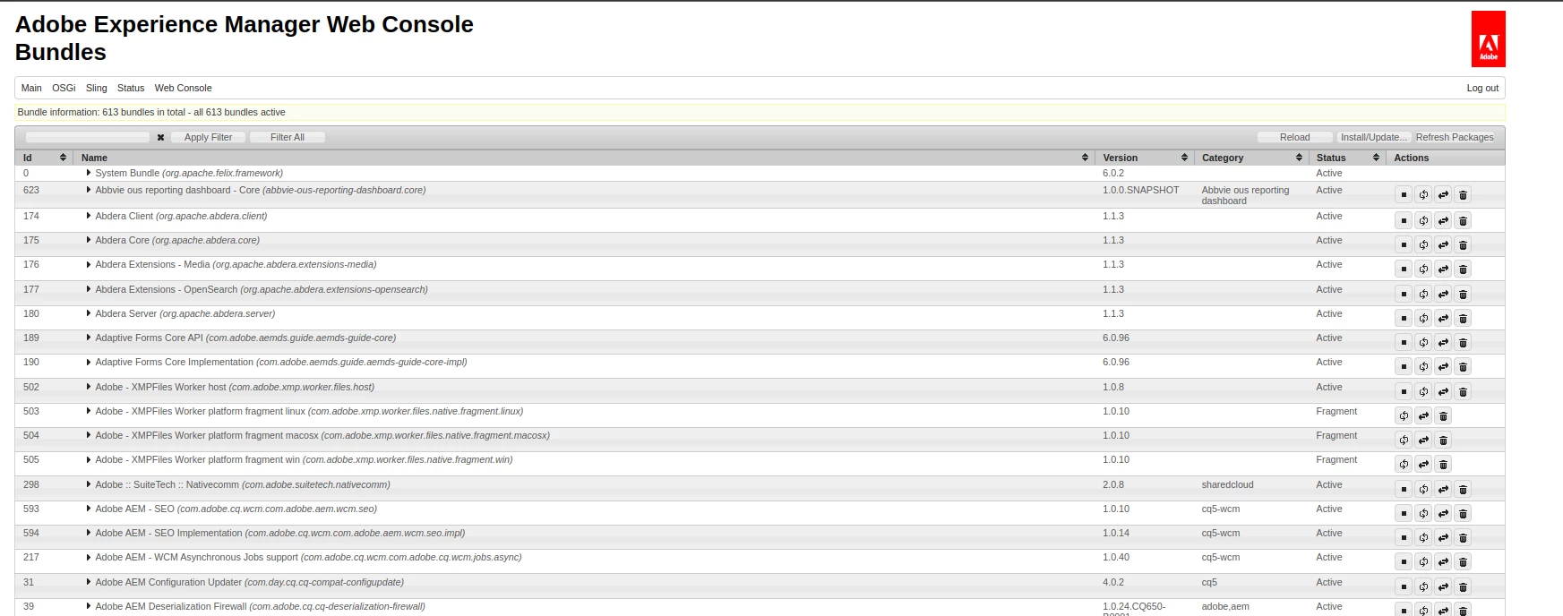This screenshot has height=616, width=1563.
Task: Expand Abbvie ous reporting dashboard details
Action: 89,190
